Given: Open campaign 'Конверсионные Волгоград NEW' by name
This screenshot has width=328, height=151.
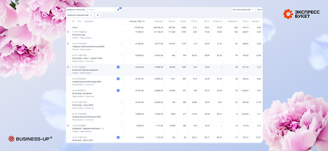Looking at the screenshot, I should [x=87, y=82].
